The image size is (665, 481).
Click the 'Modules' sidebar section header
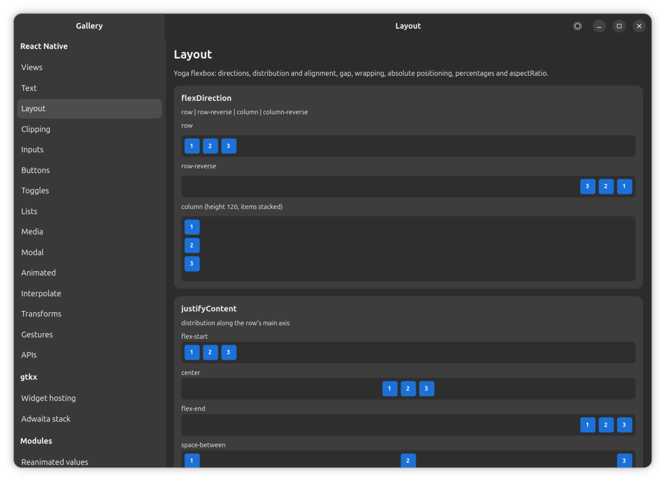36,441
